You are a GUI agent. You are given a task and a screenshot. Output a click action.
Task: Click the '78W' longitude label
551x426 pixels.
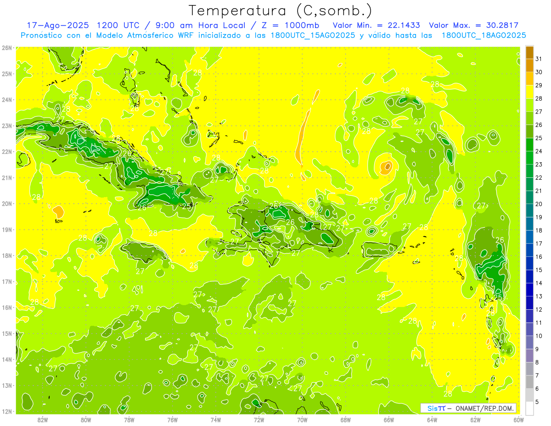point(129,420)
